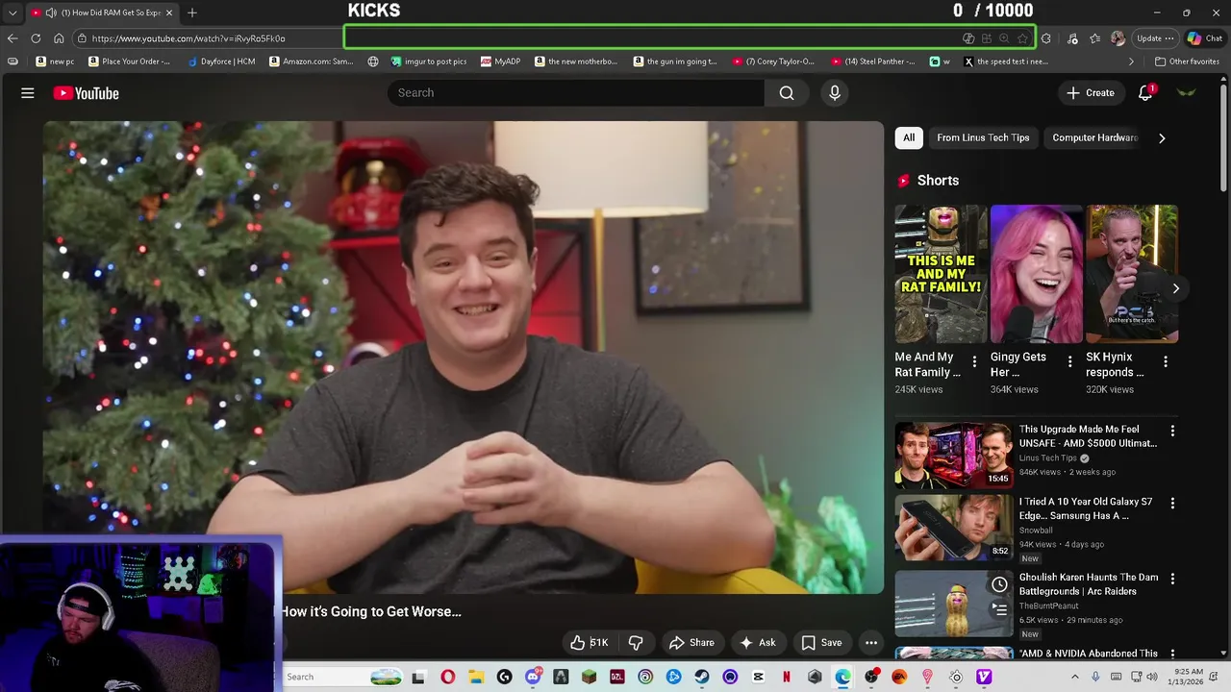Go back in the browser

(13, 38)
